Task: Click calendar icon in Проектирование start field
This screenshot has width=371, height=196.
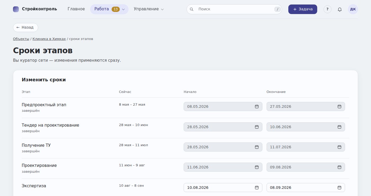Action: click(x=257, y=167)
